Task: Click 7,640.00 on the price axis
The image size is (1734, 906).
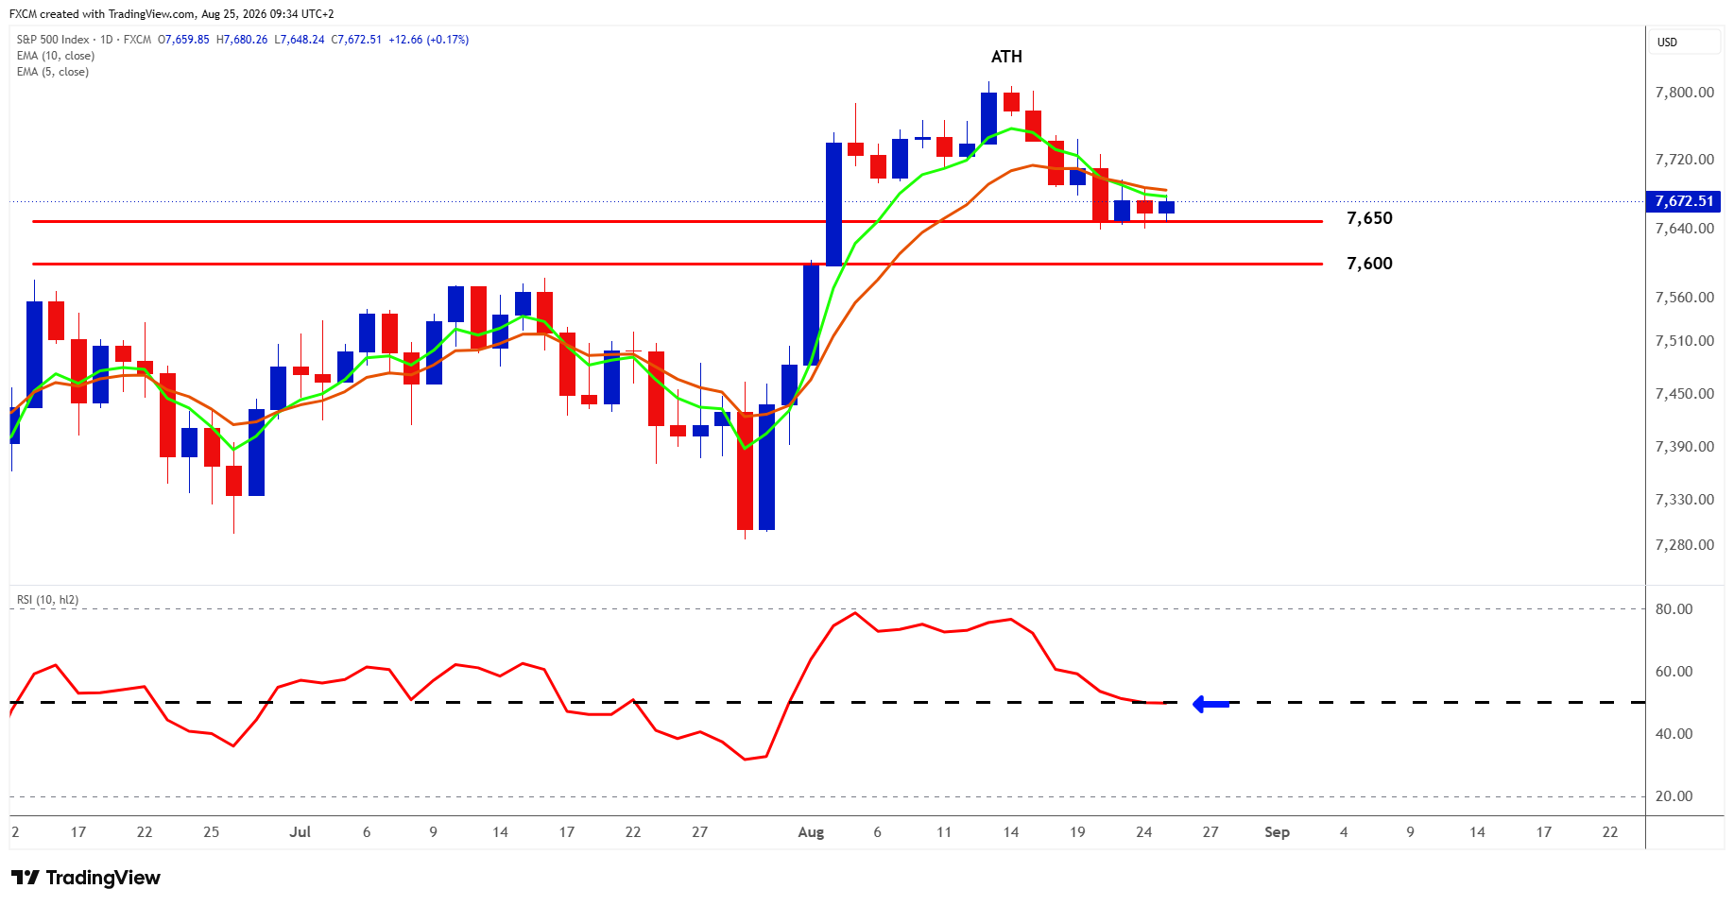Action: pyautogui.click(x=1684, y=229)
